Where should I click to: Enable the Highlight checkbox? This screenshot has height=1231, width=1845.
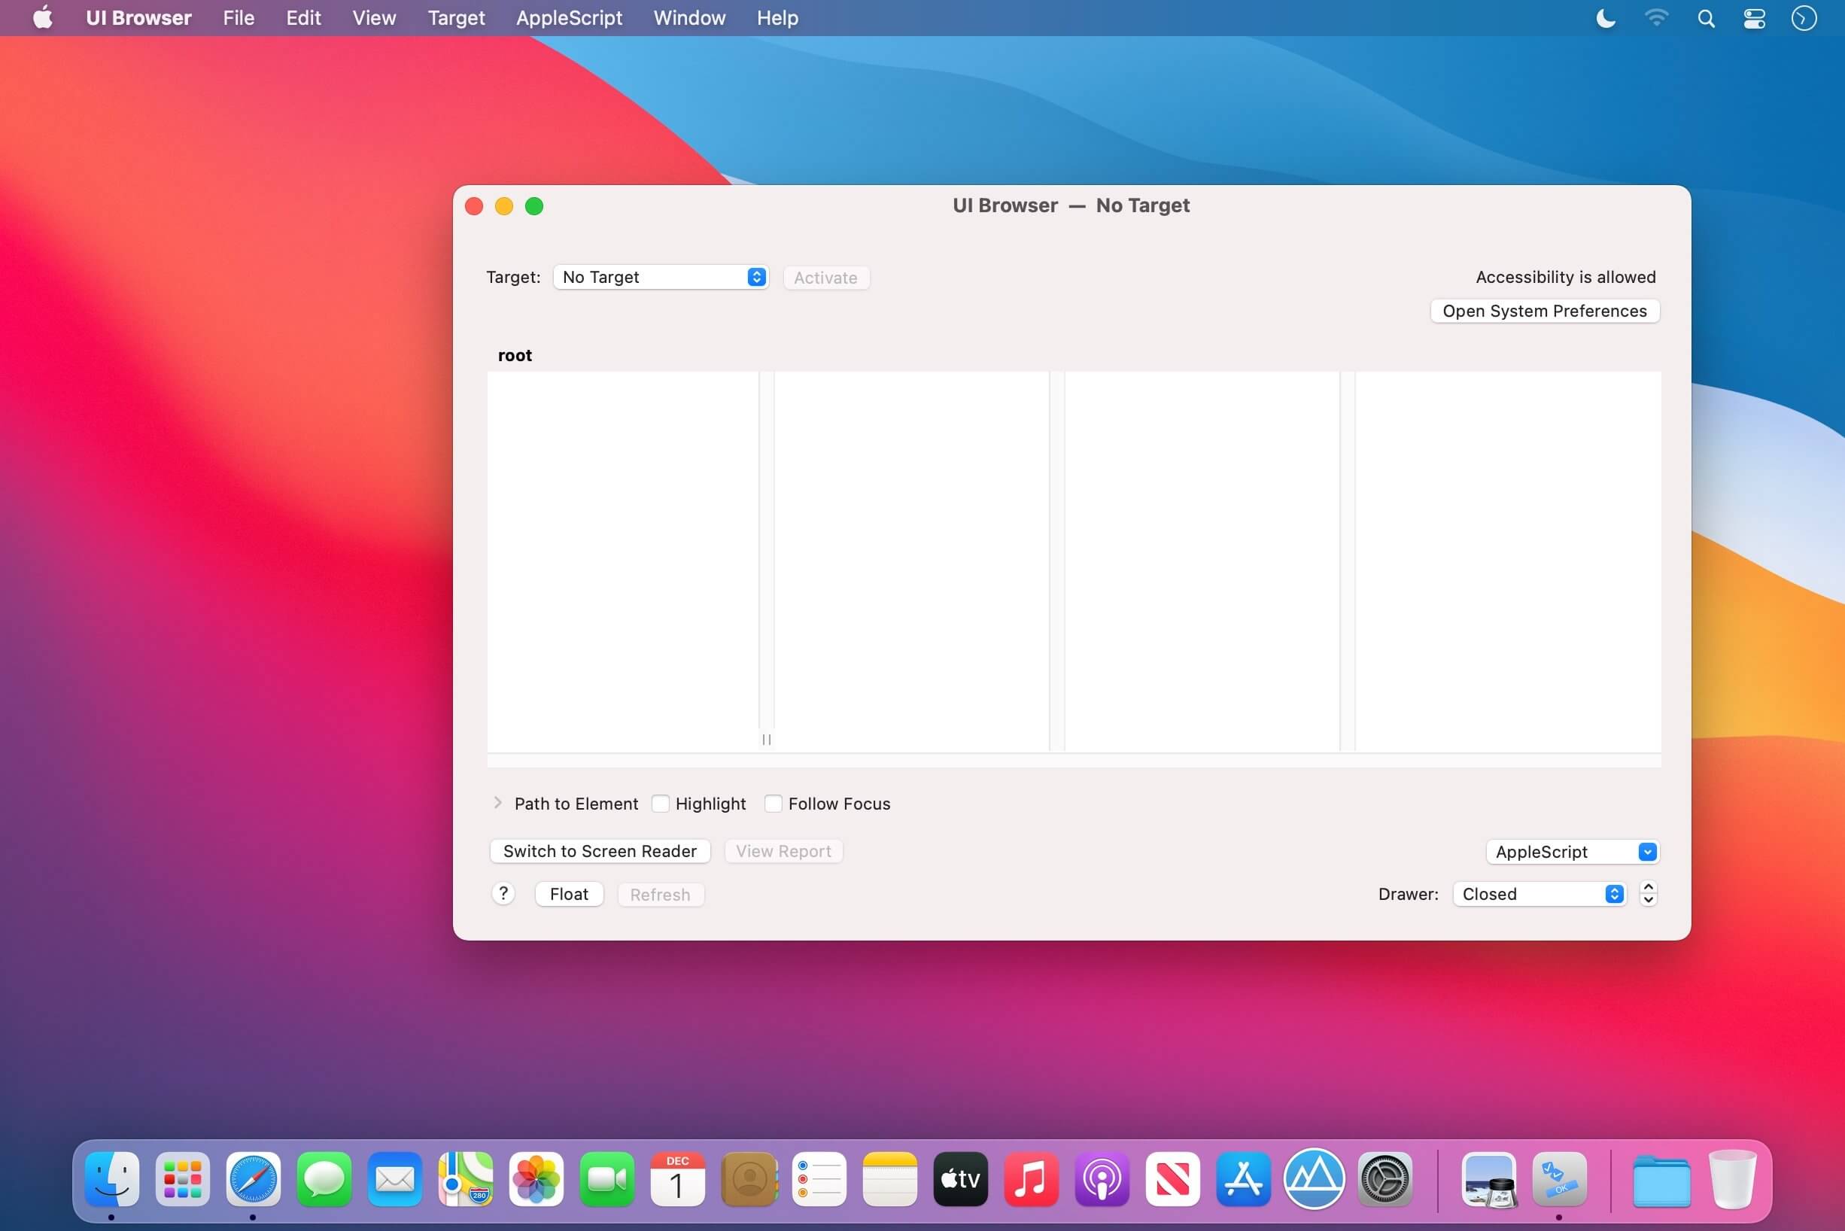point(661,803)
